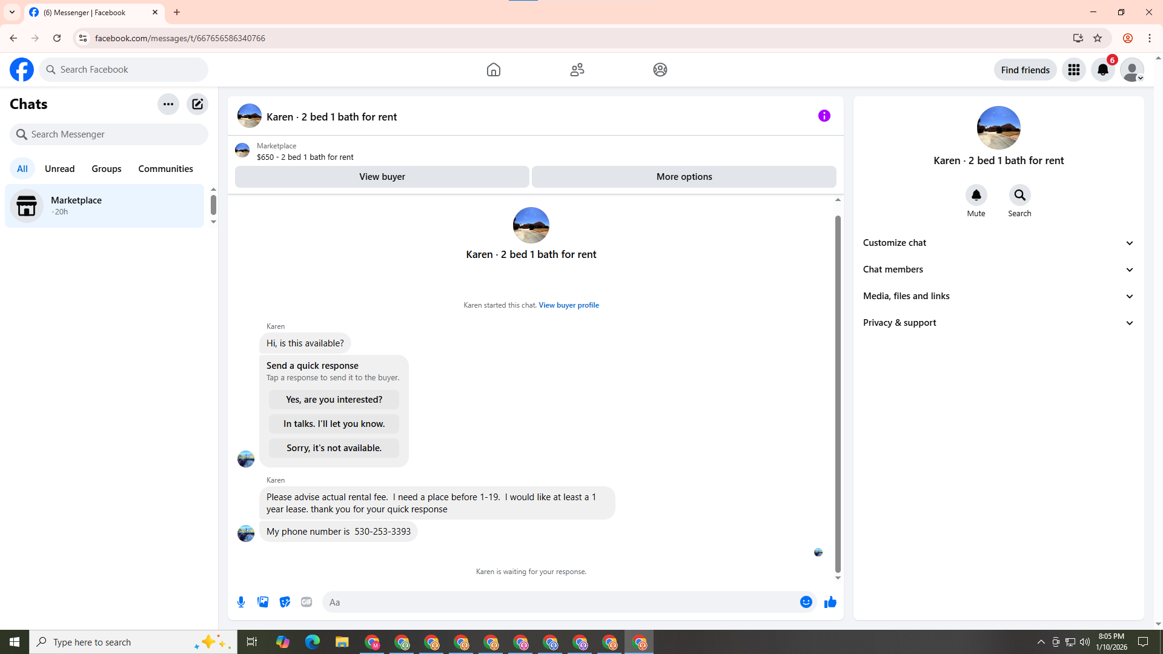Expand Privacy & support section

[x=998, y=323]
